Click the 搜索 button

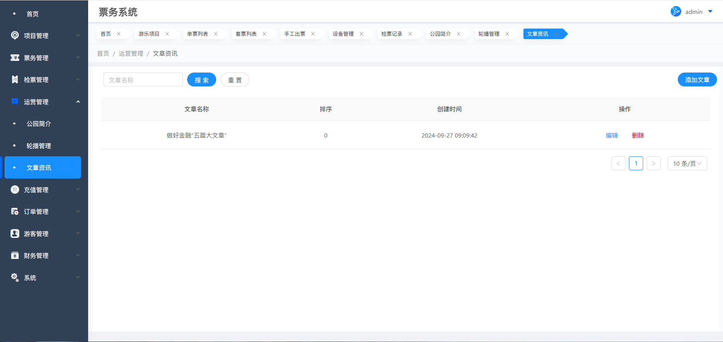pos(201,80)
